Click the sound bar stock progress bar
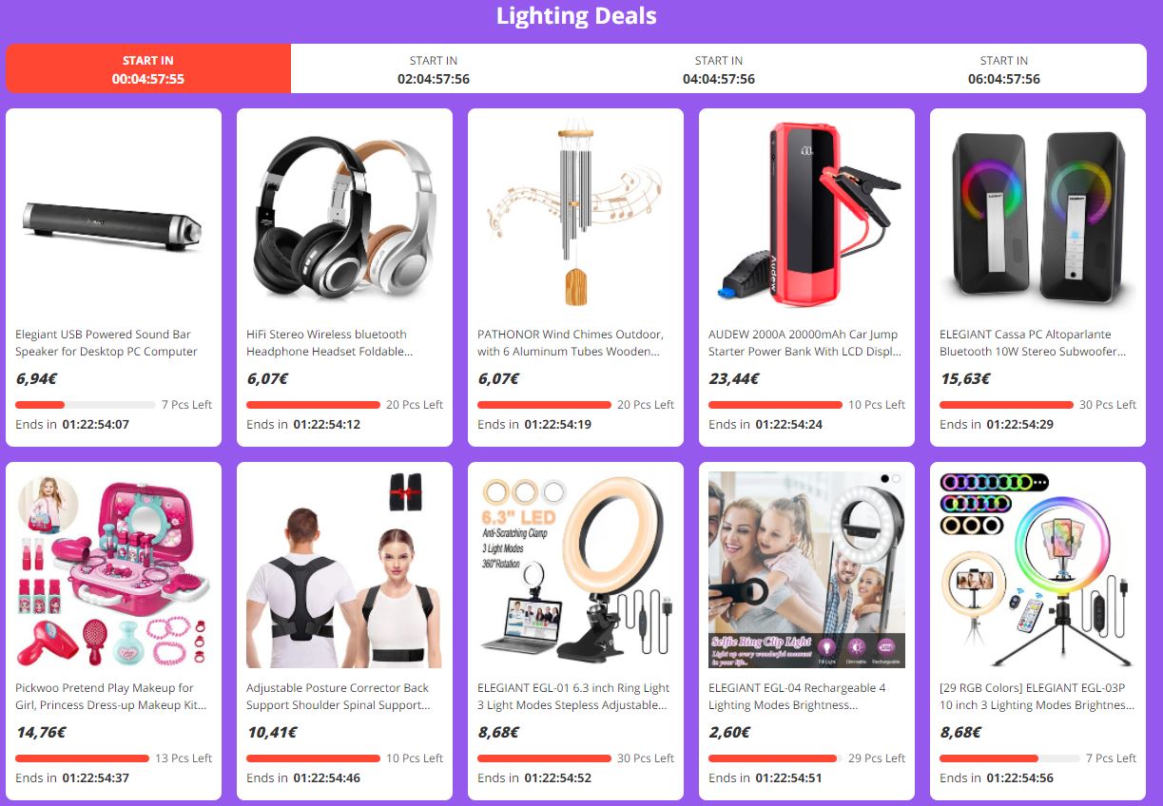The width and height of the screenshot is (1163, 806). tap(86, 405)
